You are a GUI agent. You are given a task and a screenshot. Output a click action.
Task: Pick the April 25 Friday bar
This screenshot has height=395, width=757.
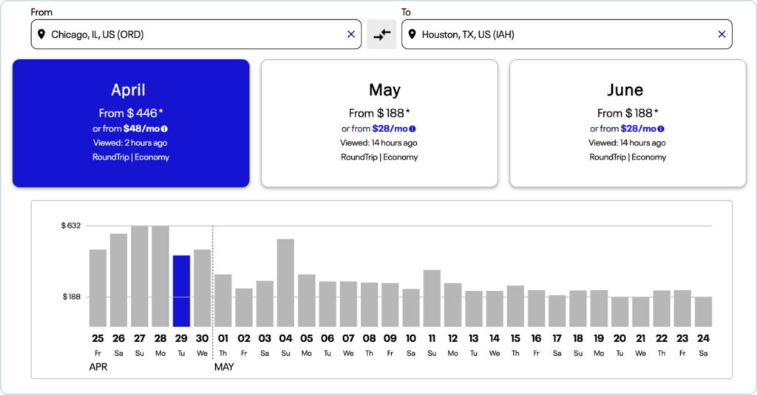(98, 288)
